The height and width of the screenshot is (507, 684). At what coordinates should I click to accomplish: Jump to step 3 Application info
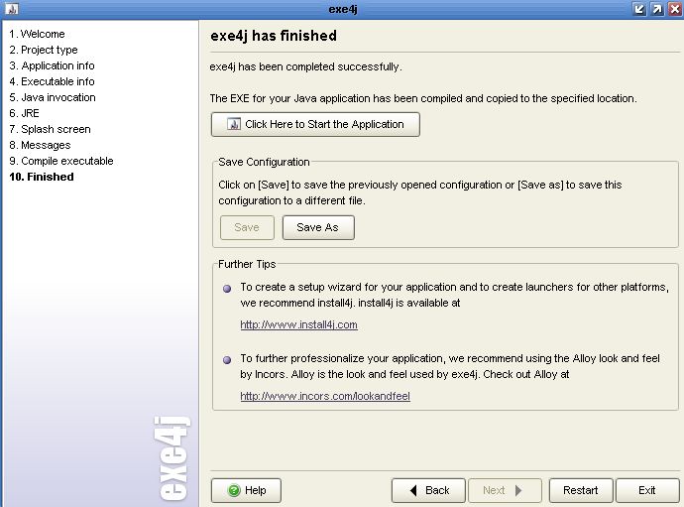coord(52,65)
